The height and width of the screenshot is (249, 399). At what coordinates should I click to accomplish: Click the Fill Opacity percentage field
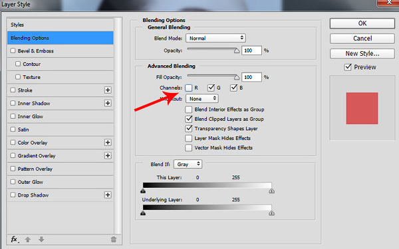(x=251, y=77)
